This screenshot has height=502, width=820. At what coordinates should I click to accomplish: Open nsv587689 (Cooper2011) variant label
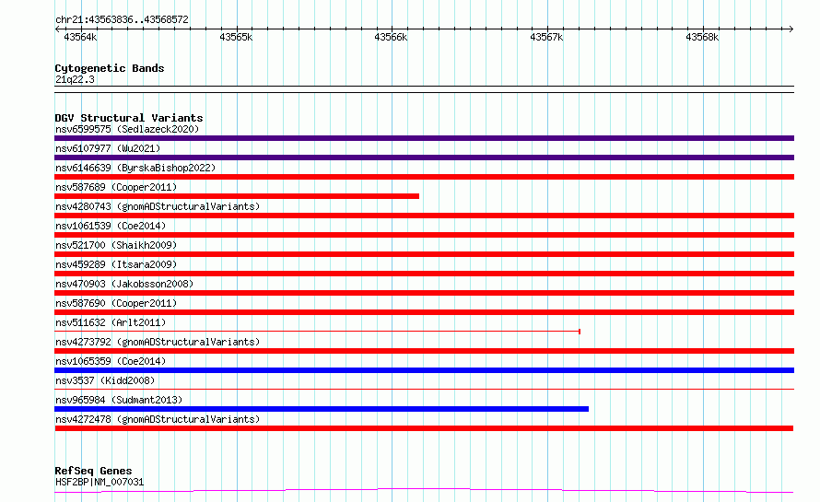(x=116, y=187)
